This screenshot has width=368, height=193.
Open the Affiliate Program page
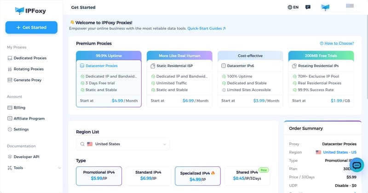point(29,119)
